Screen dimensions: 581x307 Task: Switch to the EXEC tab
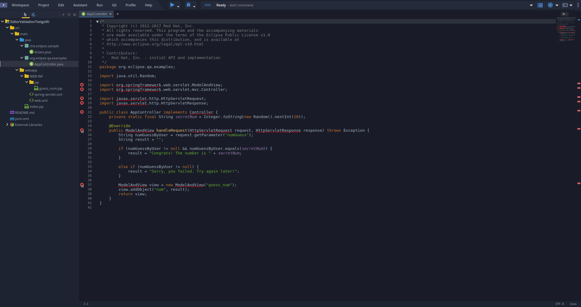pyautogui.click(x=208, y=5)
